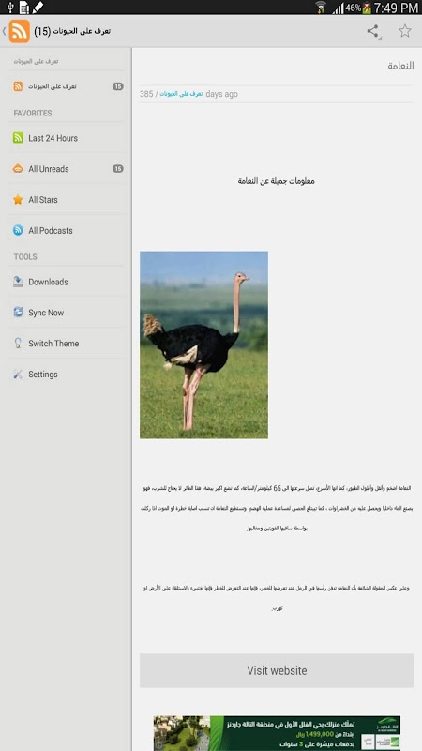Open the advertisement banner at bottom

pyautogui.click(x=277, y=733)
